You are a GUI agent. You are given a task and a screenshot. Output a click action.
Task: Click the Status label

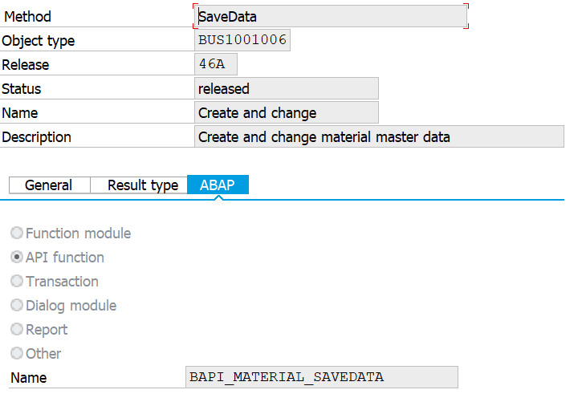22,89
